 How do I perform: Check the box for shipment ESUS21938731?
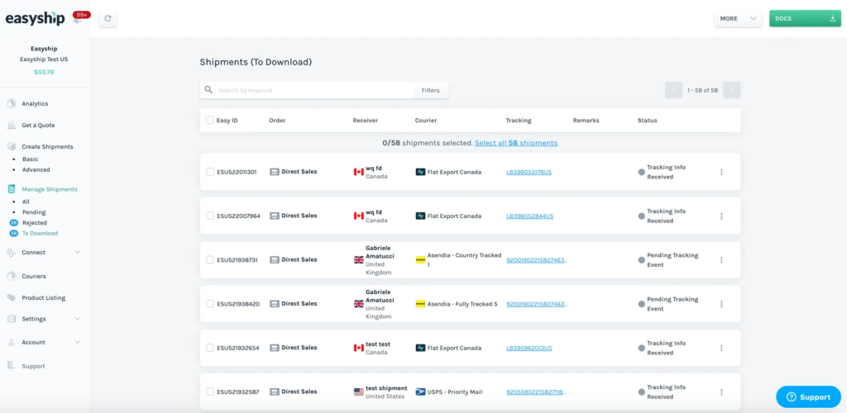pos(210,260)
